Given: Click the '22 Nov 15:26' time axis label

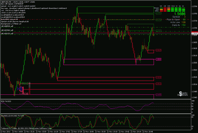Looking at the screenshot, I should (29, 132).
